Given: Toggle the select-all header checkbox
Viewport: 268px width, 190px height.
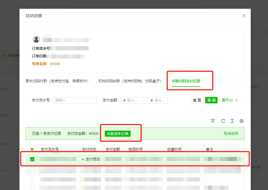Looking at the screenshot, I should tap(32, 149).
